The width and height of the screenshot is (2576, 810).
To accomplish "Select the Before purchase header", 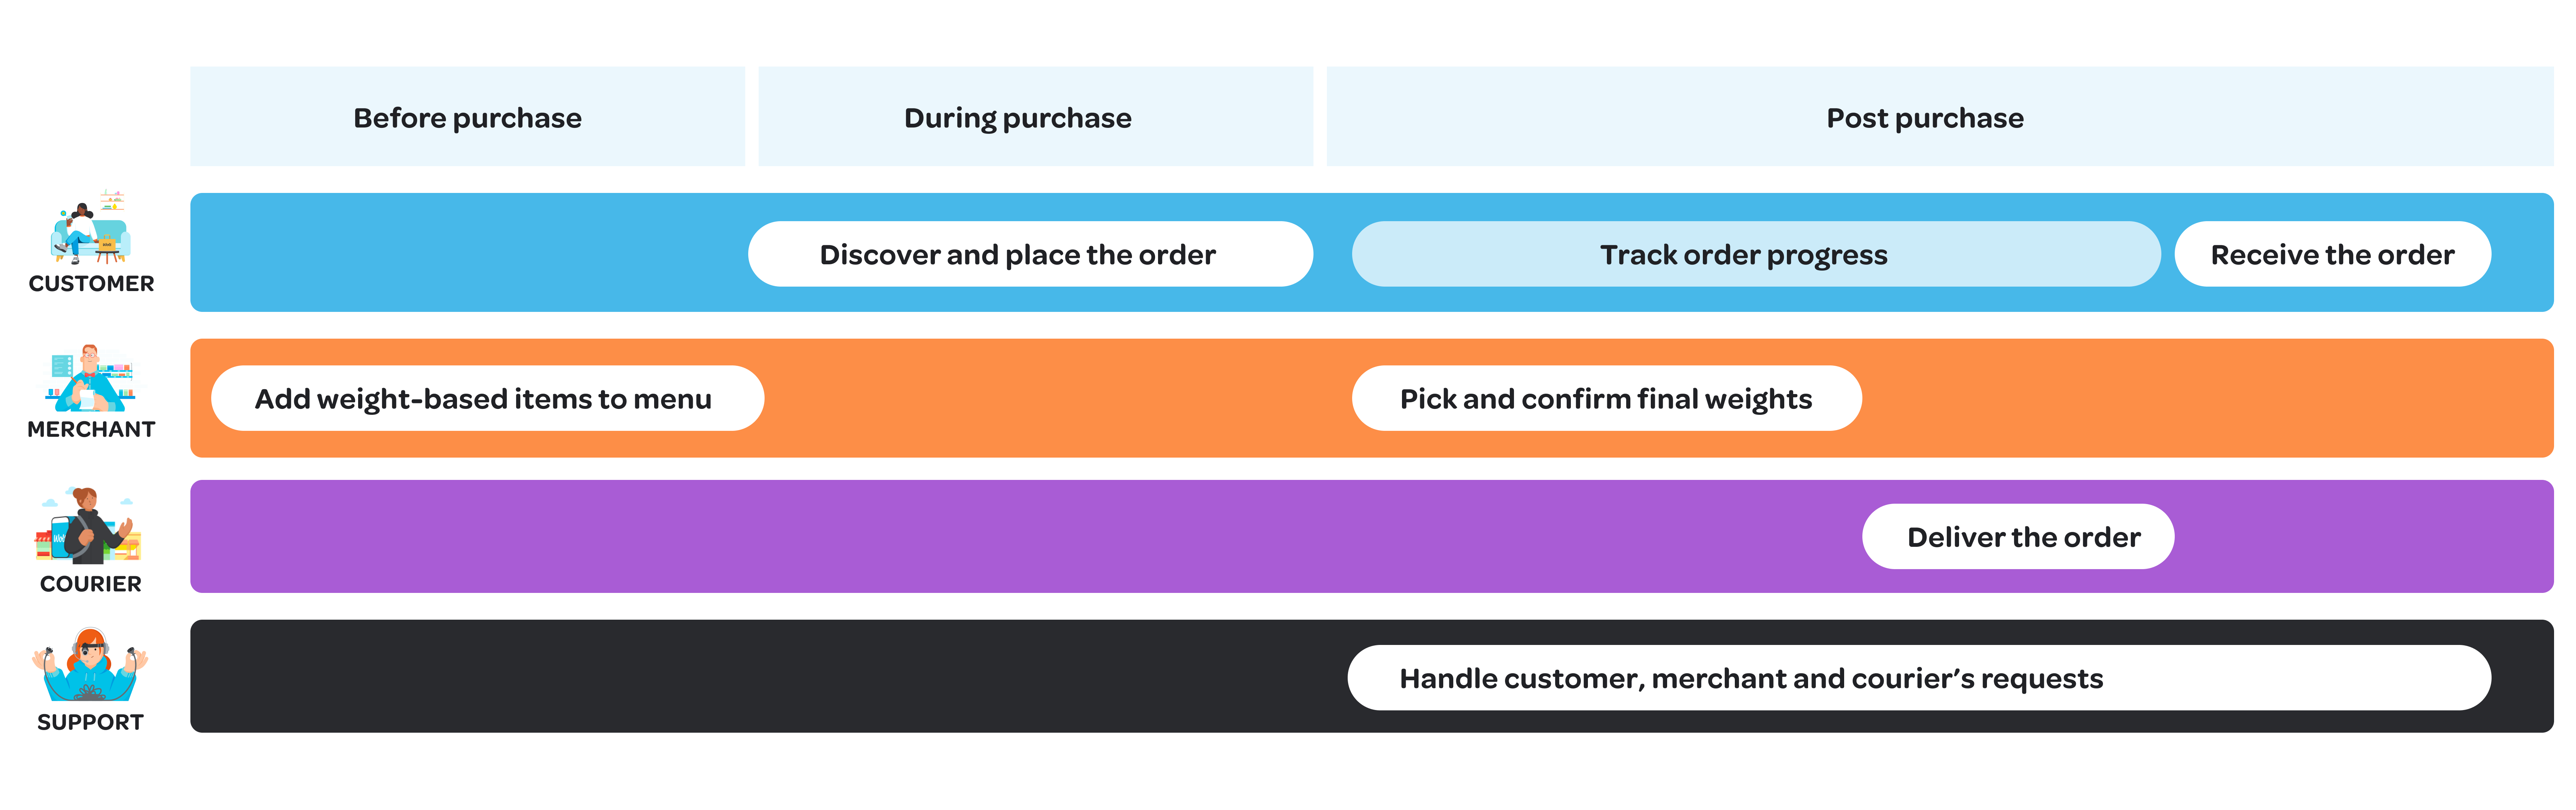I will 467,117.
